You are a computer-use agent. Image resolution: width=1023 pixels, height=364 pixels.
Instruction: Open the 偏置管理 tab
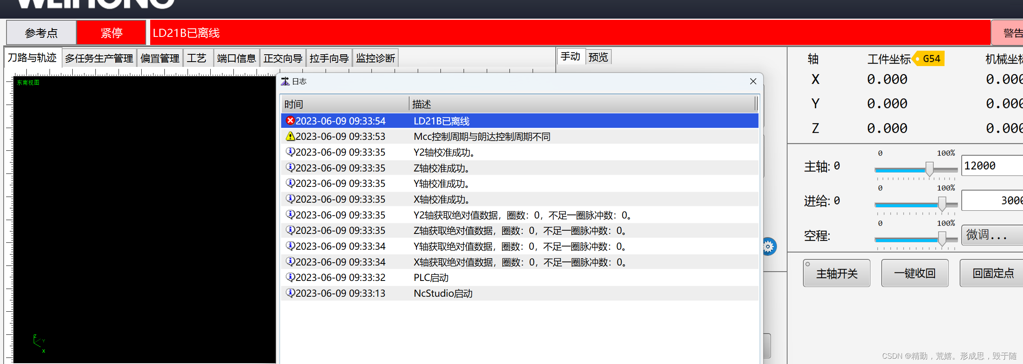160,58
